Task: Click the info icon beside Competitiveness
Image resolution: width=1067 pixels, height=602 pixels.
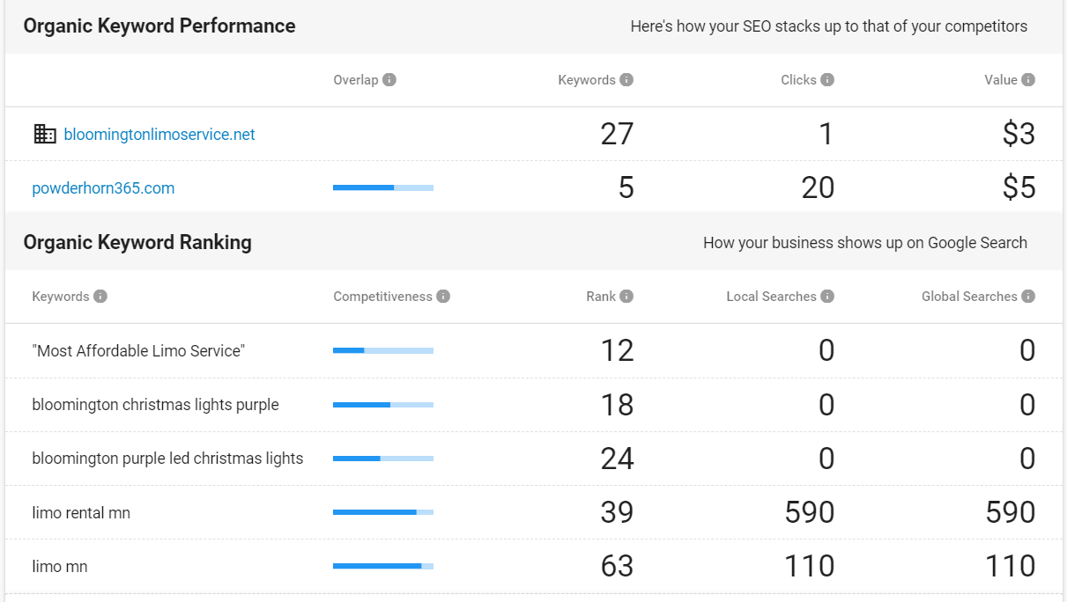Action: [443, 297]
